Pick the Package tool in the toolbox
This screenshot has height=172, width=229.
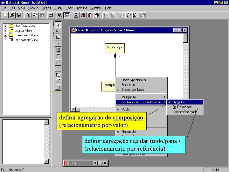click(58, 75)
